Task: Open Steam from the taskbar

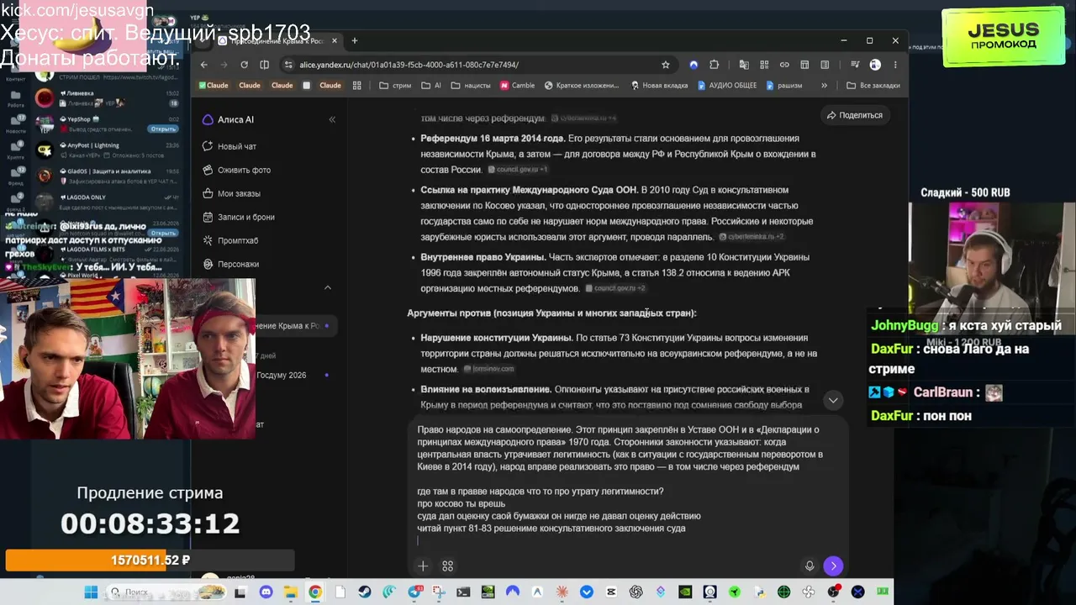Action: tap(364, 592)
